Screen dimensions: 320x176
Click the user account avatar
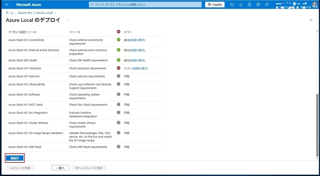(314, 4)
